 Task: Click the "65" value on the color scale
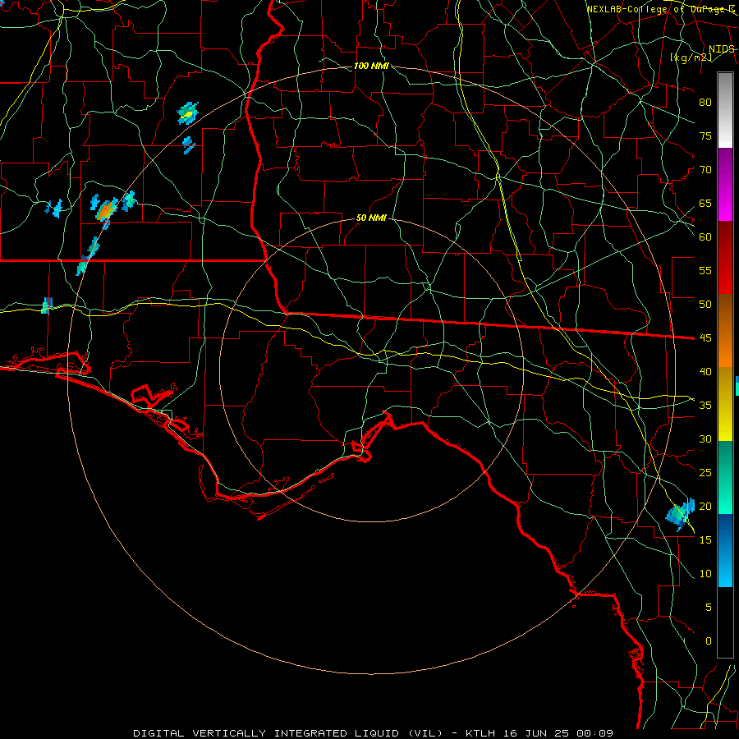point(705,203)
